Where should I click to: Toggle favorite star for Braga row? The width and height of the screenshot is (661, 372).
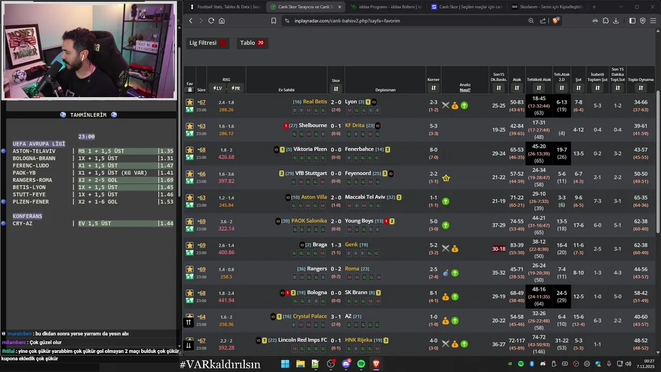(190, 245)
